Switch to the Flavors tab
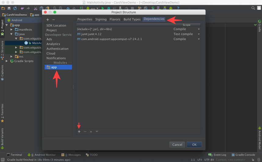 coord(115,19)
